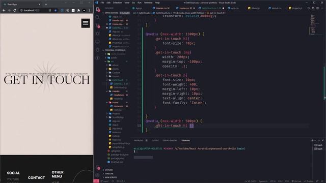Open the Go menu

coord(133,3)
